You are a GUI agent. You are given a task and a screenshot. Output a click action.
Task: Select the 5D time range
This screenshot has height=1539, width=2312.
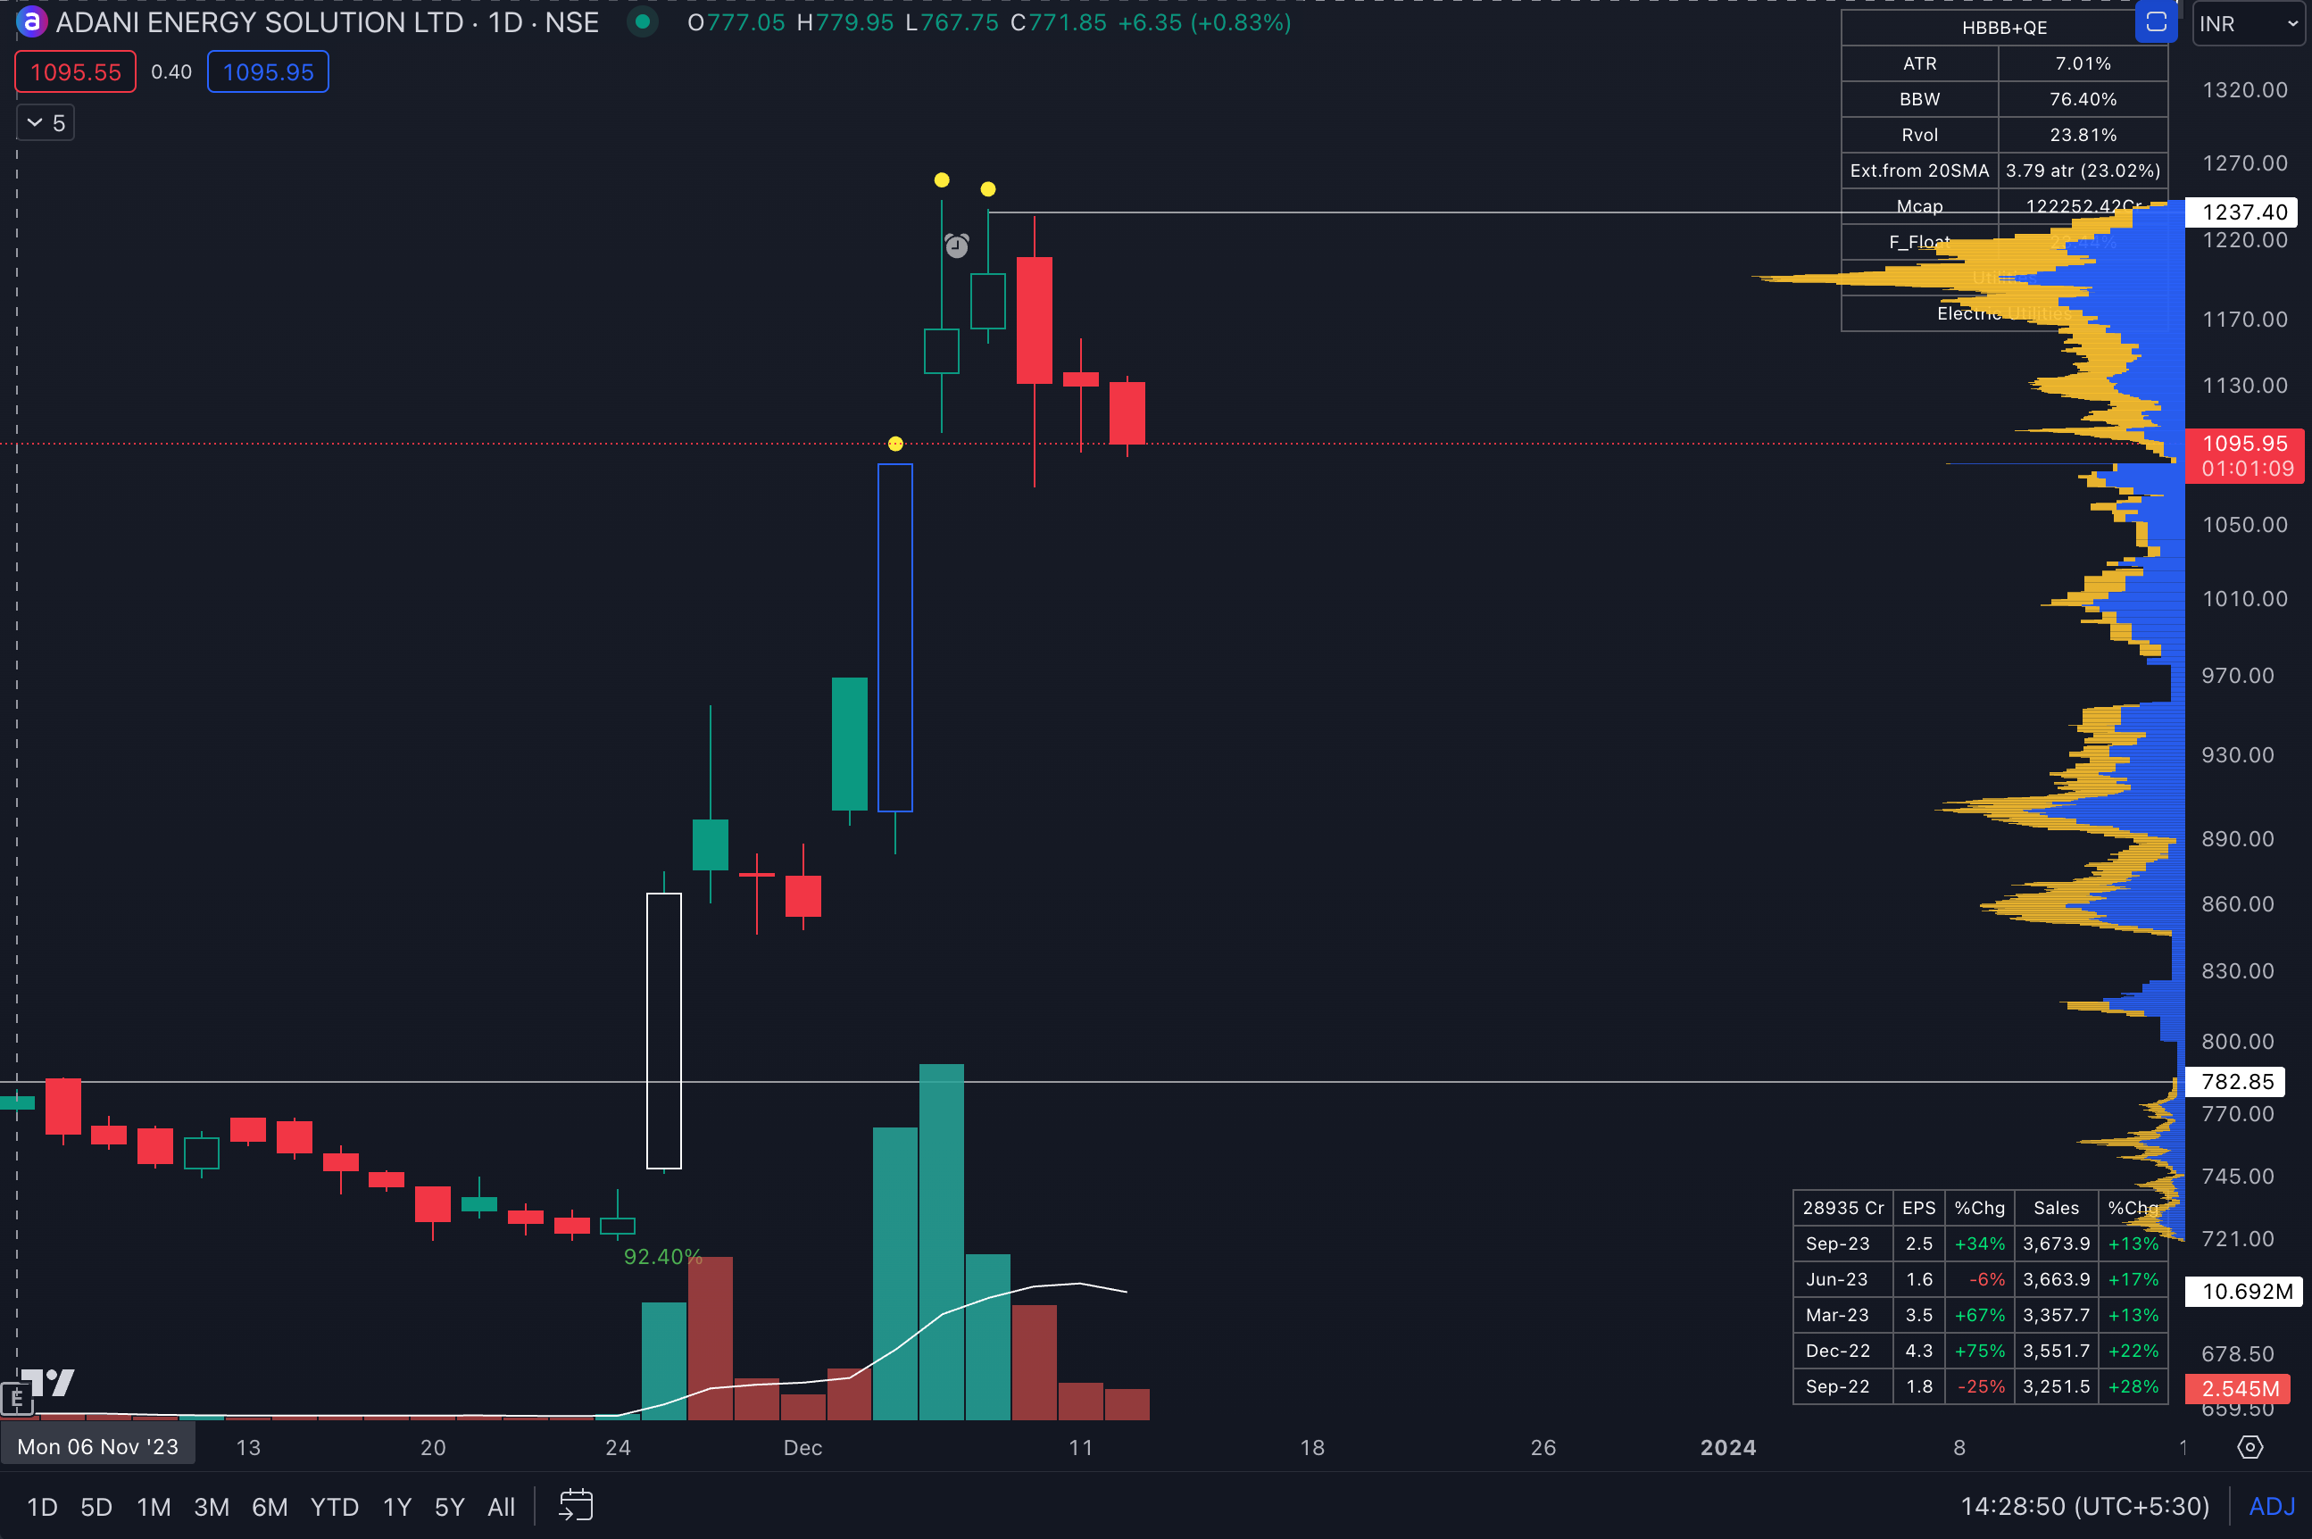96,1507
